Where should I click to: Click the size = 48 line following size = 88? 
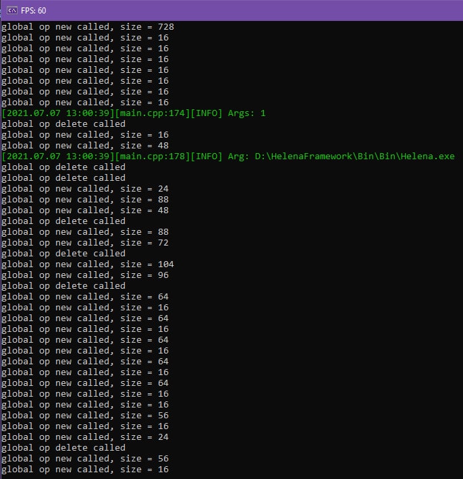(85, 210)
